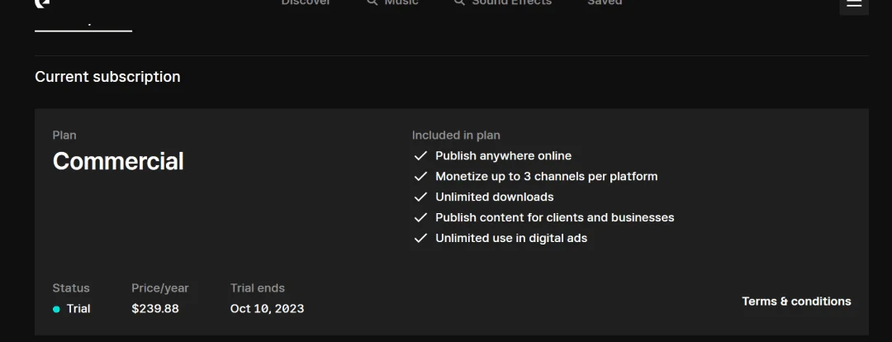
Task: Click the Unlimited downloads text
Action: click(495, 197)
